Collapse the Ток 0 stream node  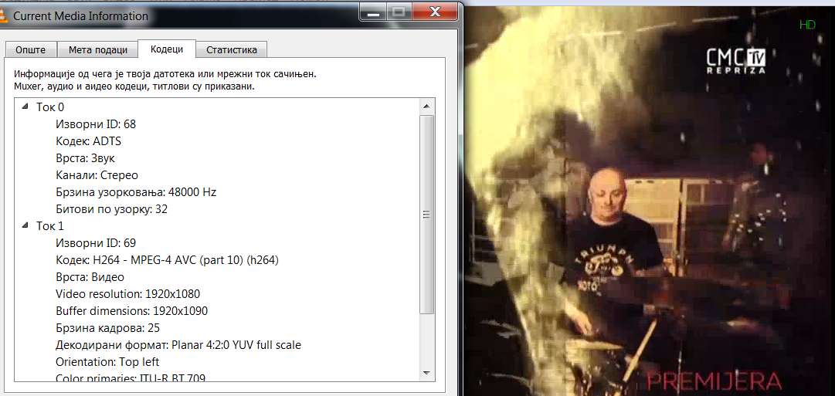click(x=25, y=107)
